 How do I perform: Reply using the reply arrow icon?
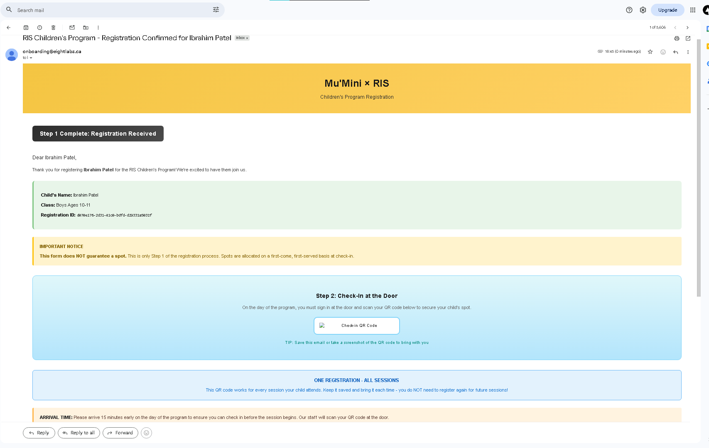[x=675, y=52]
